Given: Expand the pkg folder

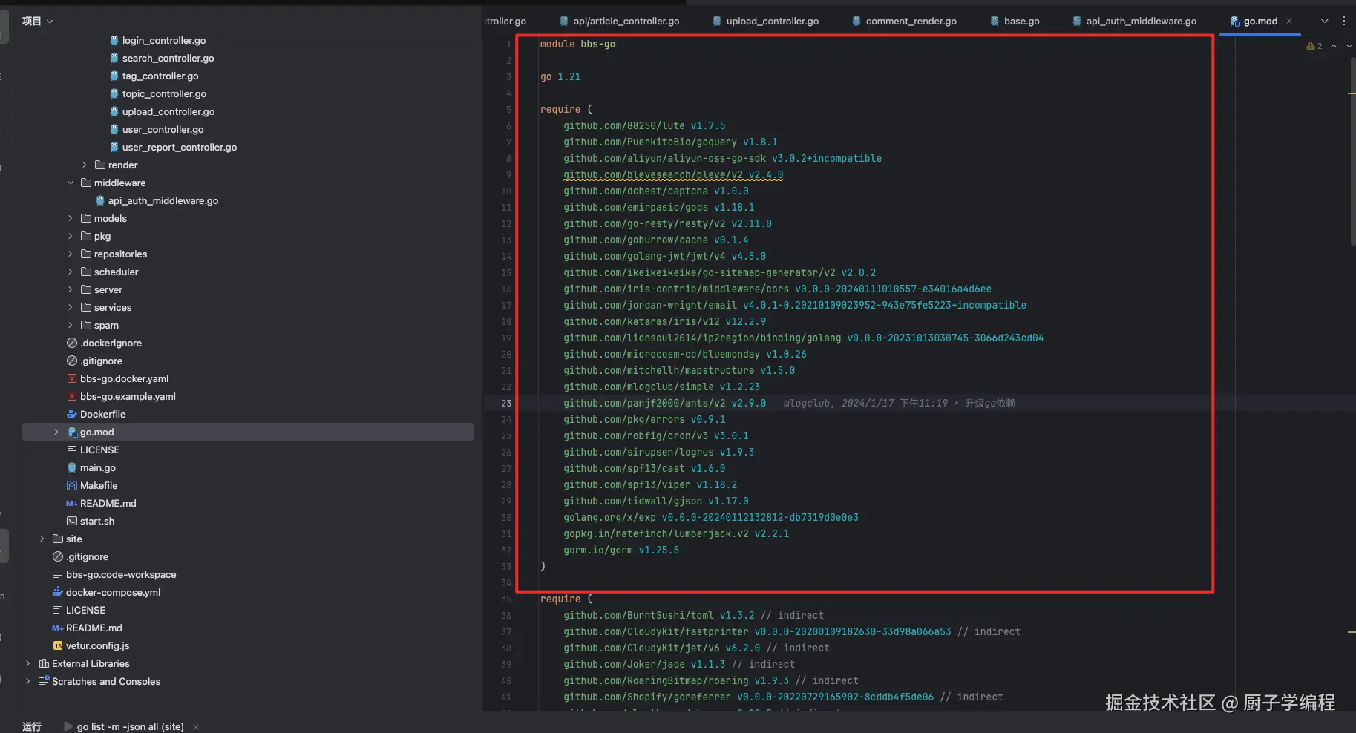Looking at the screenshot, I should click(71, 236).
